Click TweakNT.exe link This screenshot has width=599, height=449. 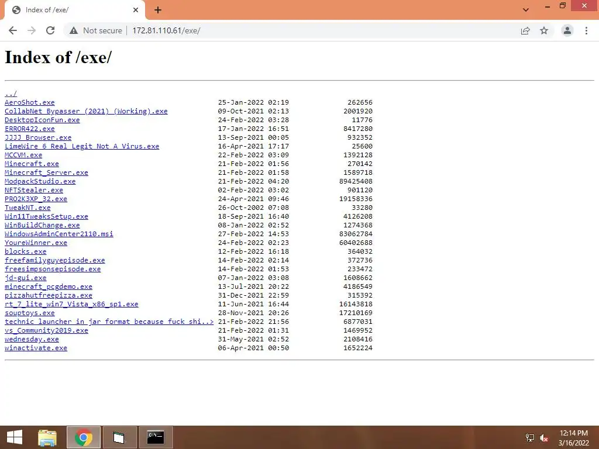[27, 208]
